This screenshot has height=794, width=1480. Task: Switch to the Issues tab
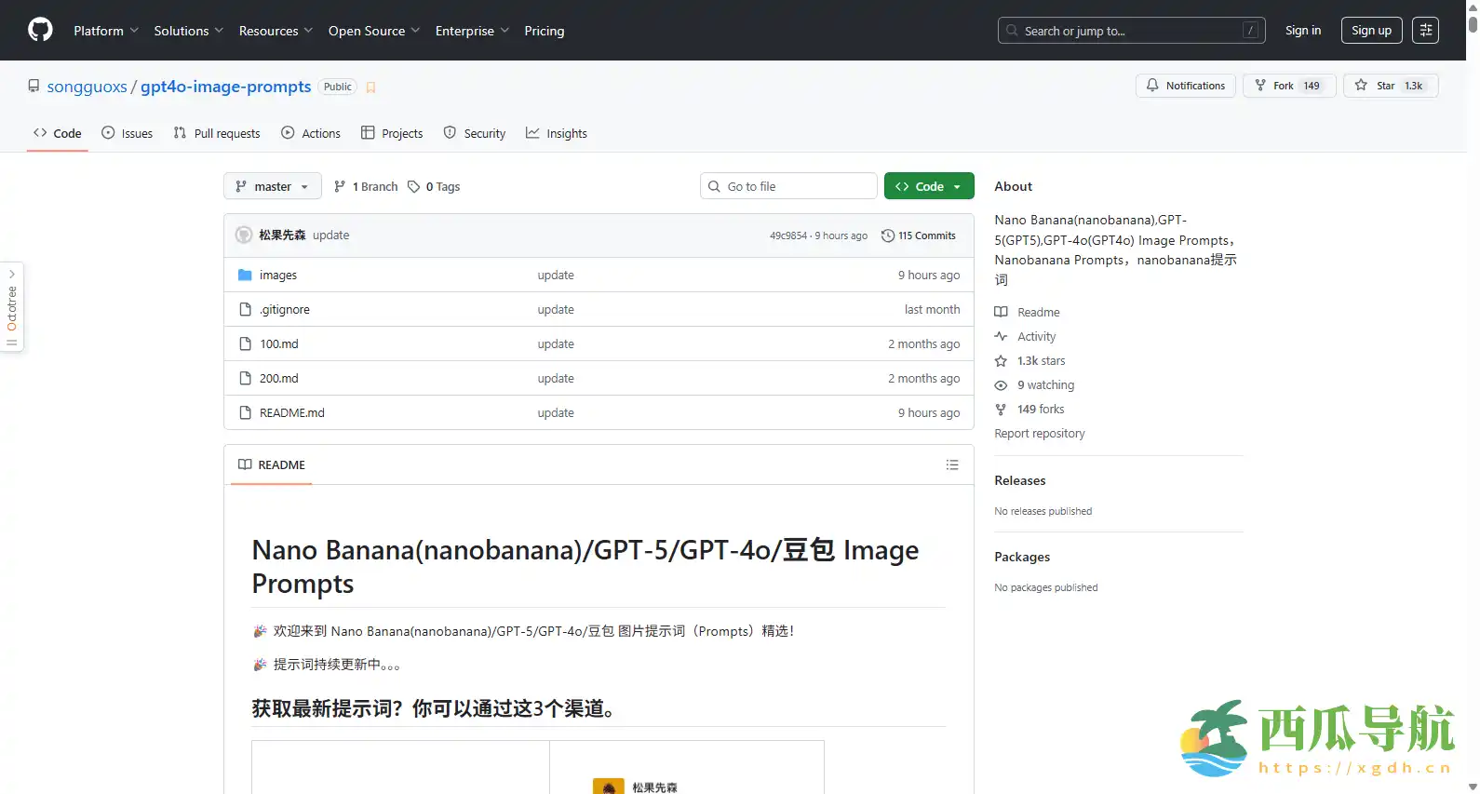point(128,134)
